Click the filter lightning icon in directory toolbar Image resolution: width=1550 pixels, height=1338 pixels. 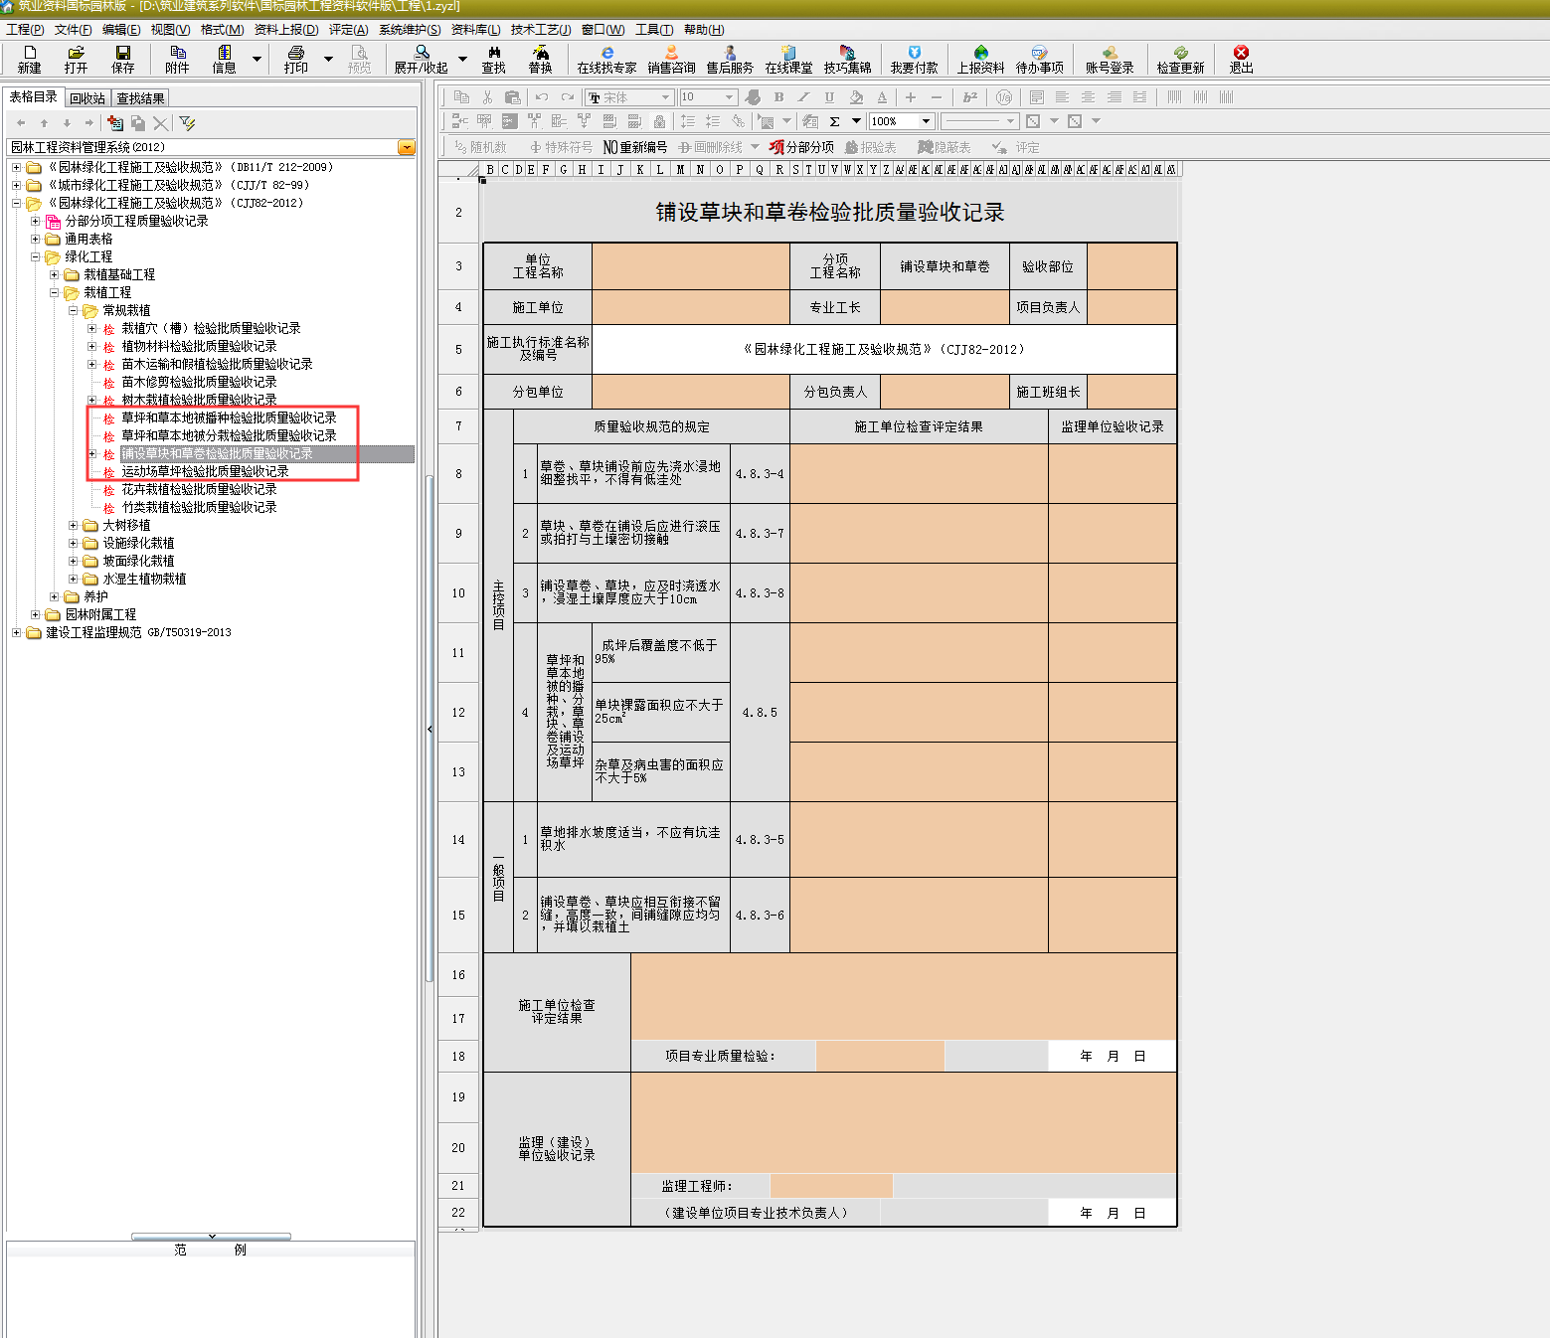187,123
